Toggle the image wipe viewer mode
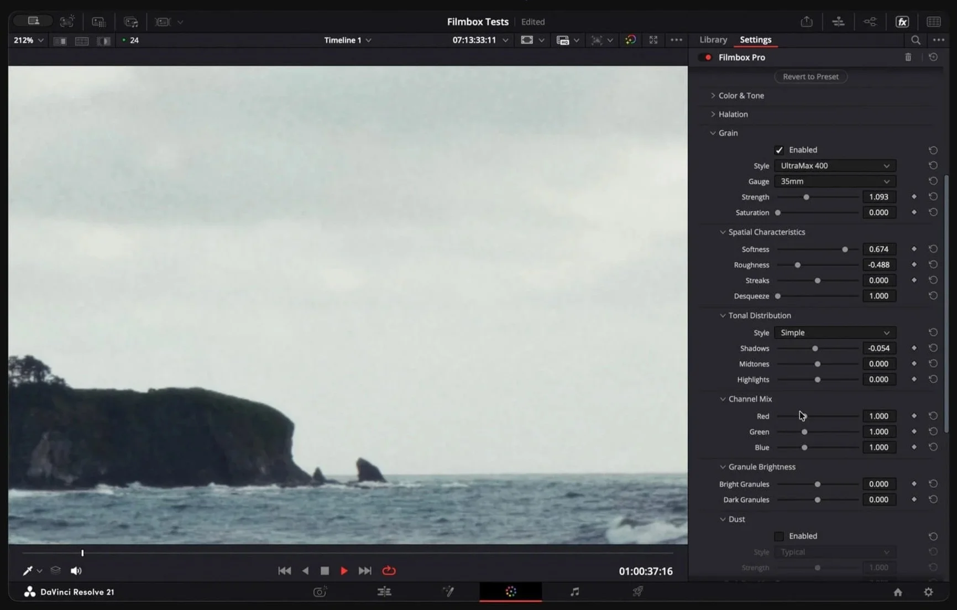 103,40
